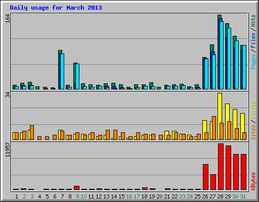Click day 20 on the x-axis

(x=159, y=196)
